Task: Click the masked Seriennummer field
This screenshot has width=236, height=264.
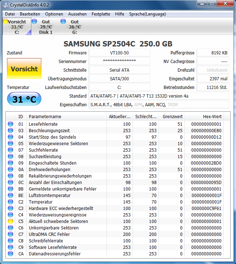Action: click(x=119, y=61)
